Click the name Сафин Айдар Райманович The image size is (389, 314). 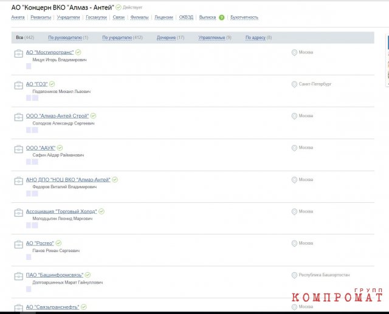(58, 155)
